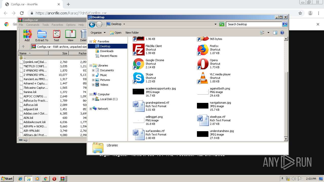Bookmark this page with the star icon
The width and height of the screenshot is (324, 182).
300,13
